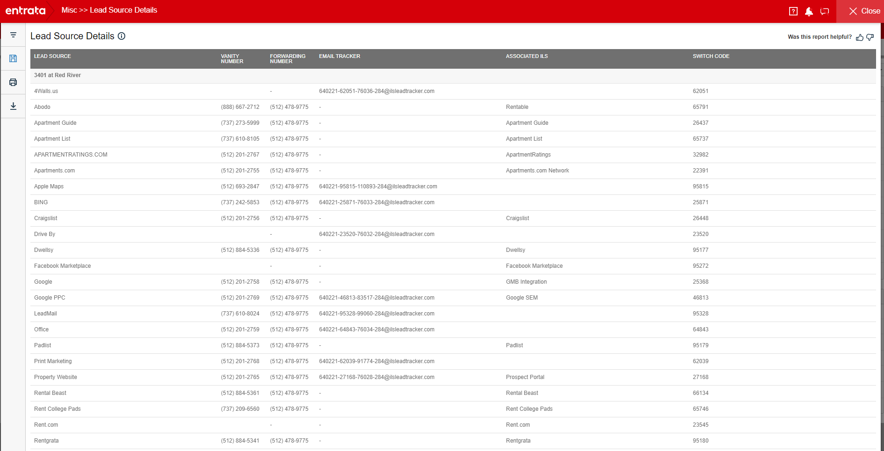
Task: Click the thumbs up helpful icon
Action: [x=860, y=37]
